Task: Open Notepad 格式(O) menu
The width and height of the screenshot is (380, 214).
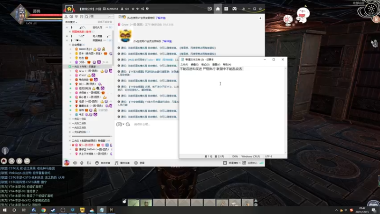Action: point(205,65)
